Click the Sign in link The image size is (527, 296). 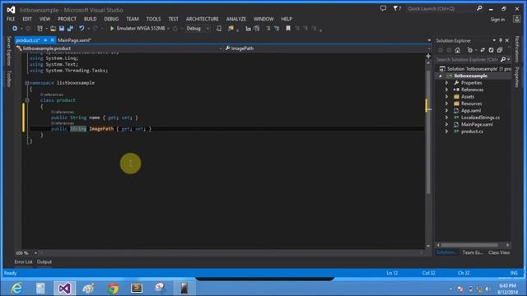pos(497,20)
